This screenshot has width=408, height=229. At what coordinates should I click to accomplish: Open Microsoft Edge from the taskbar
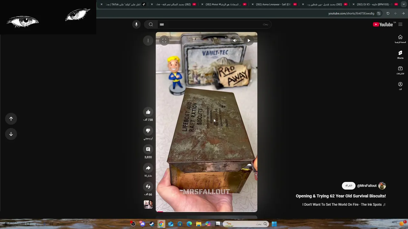pyautogui.click(x=189, y=224)
